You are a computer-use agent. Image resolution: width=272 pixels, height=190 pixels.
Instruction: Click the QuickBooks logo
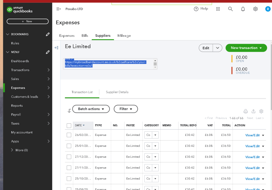19,10
